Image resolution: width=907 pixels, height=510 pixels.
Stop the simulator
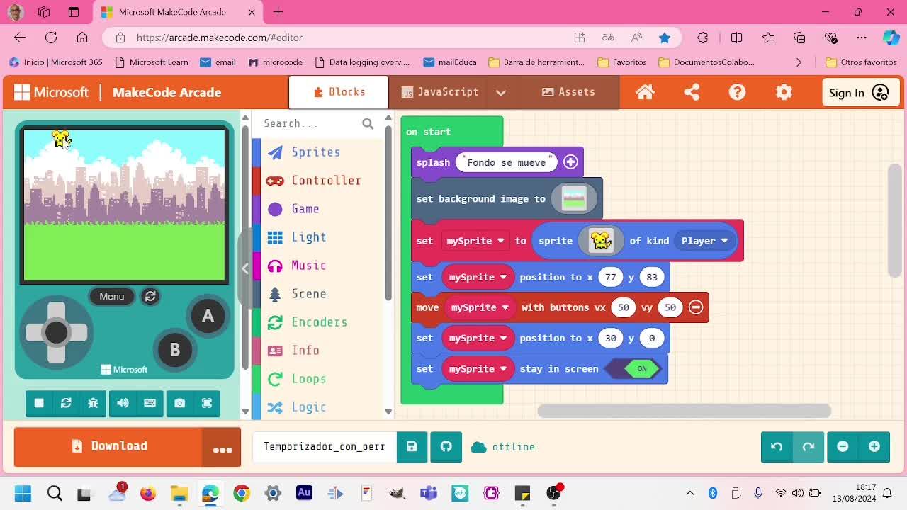(39, 403)
